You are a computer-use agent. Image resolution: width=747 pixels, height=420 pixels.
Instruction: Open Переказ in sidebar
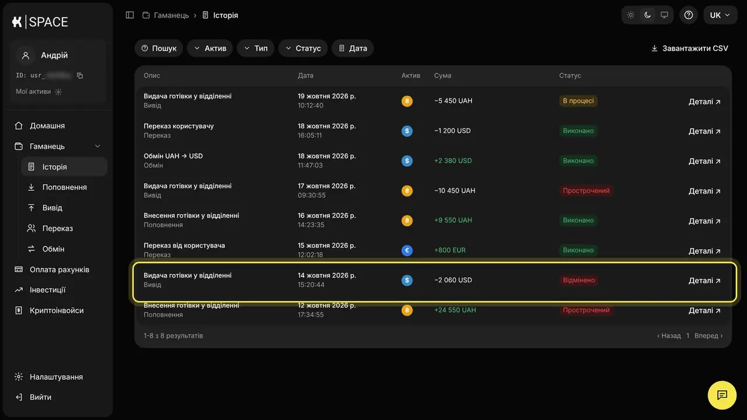(x=64, y=229)
